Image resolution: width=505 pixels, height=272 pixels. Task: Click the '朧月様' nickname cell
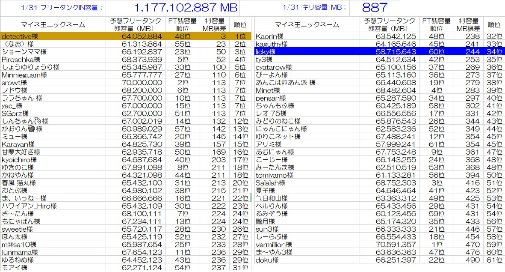pyautogui.click(x=307, y=221)
